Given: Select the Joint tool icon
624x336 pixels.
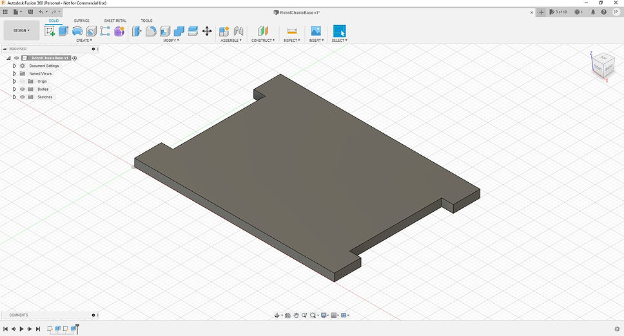Looking at the screenshot, I should 239,31.
